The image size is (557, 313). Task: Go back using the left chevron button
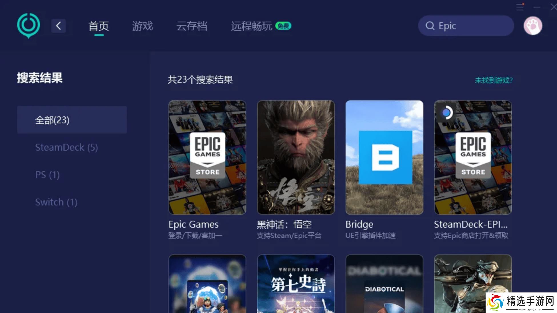59,26
